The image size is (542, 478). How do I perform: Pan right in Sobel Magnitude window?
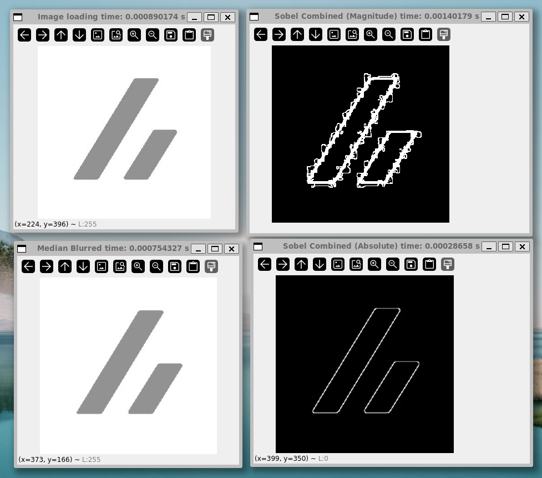[x=279, y=34]
